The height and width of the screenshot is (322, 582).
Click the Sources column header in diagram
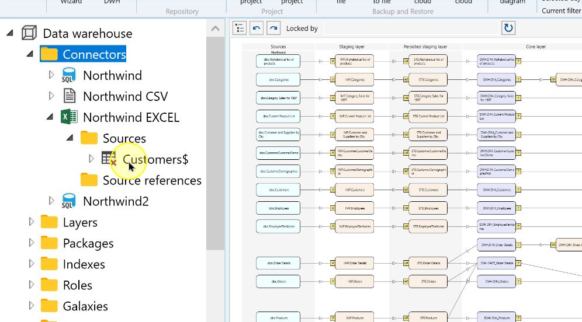point(278,47)
